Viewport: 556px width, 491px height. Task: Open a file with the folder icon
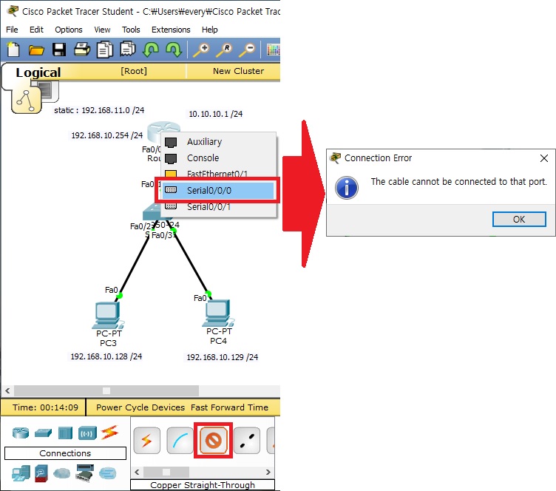coord(36,50)
